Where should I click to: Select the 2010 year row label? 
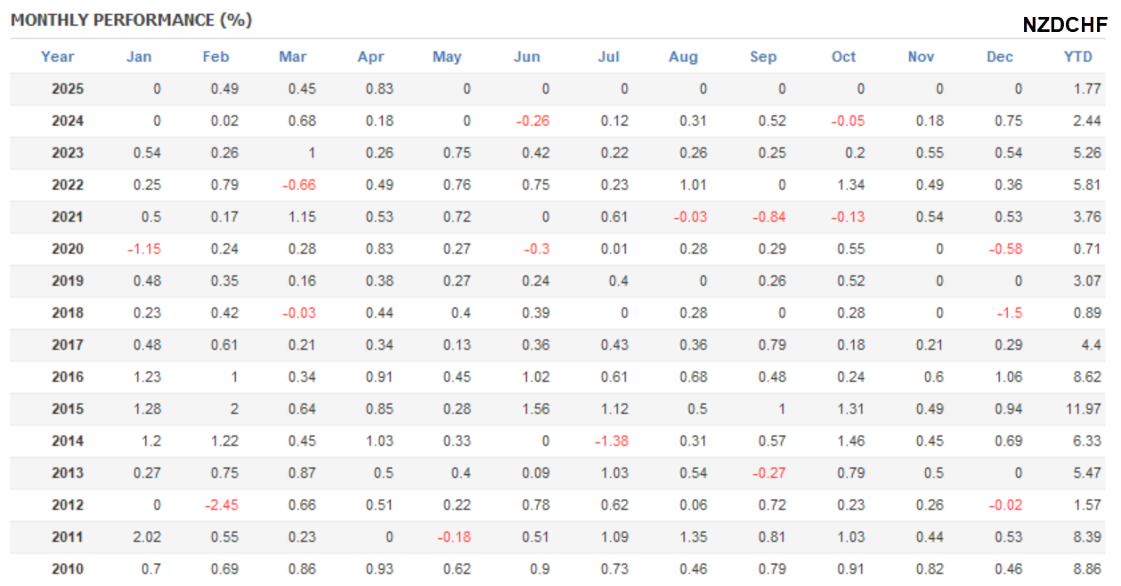tap(68, 569)
